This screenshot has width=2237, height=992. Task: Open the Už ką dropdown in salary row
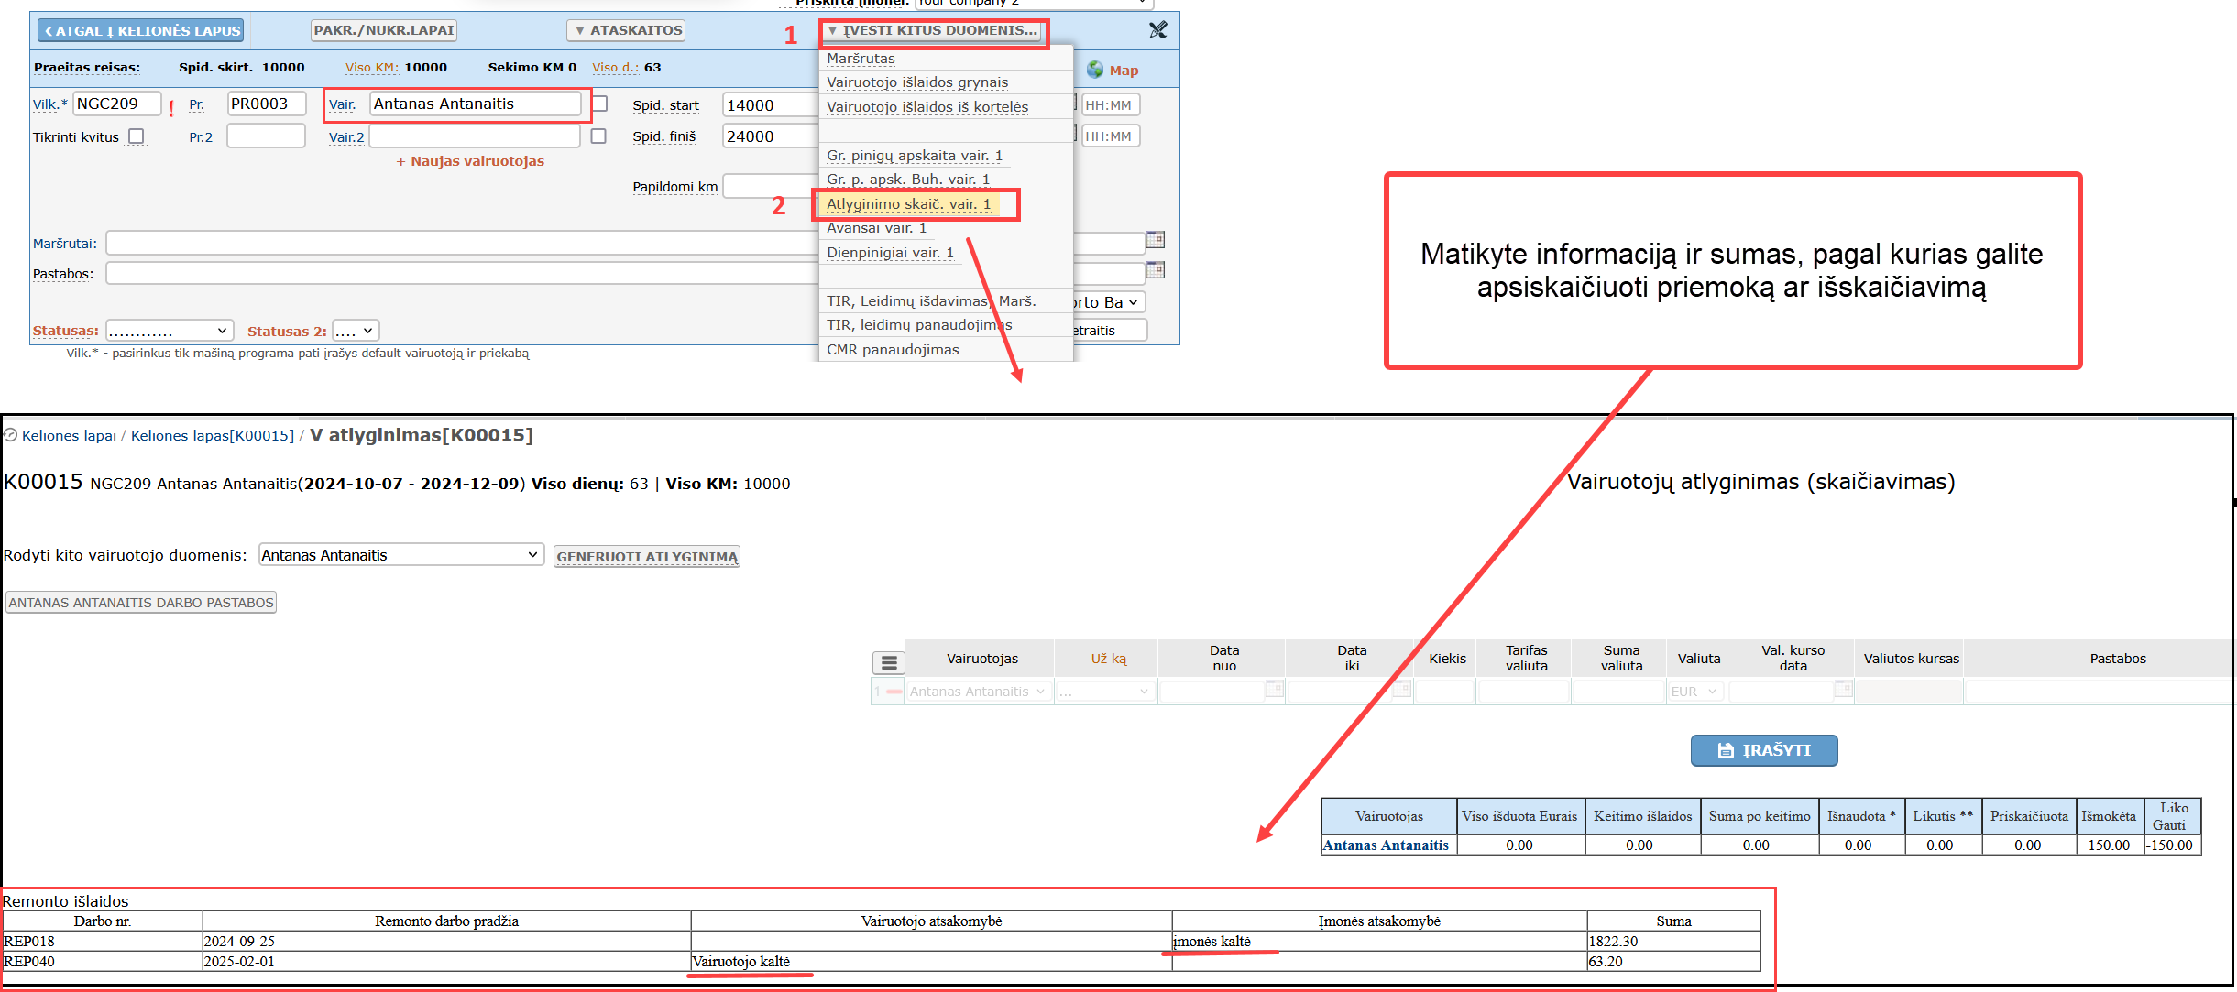tap(1105, 692)
